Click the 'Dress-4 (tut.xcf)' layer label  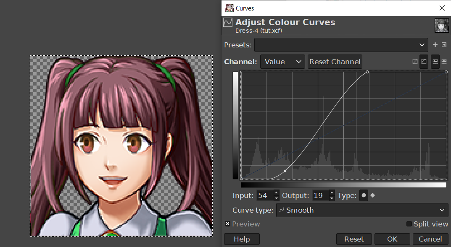tap(258, 31)
